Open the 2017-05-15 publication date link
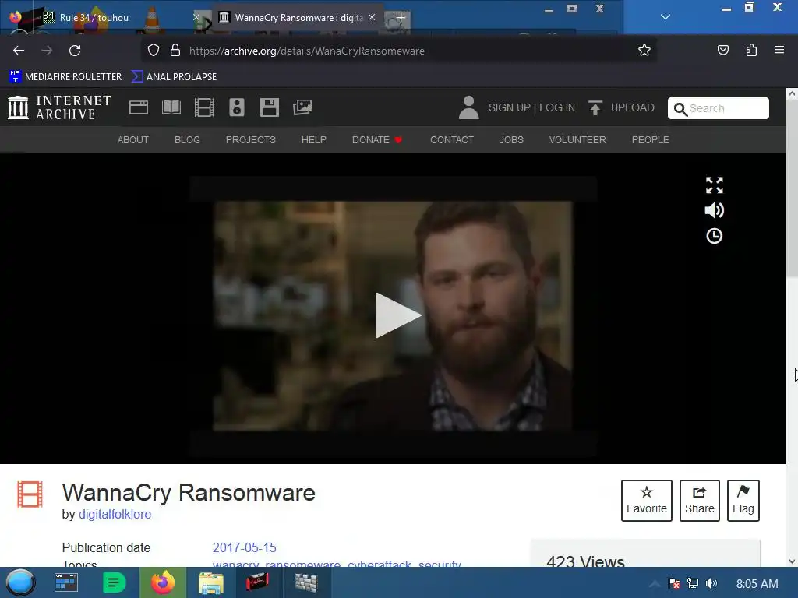 click(x=244, y=547)
